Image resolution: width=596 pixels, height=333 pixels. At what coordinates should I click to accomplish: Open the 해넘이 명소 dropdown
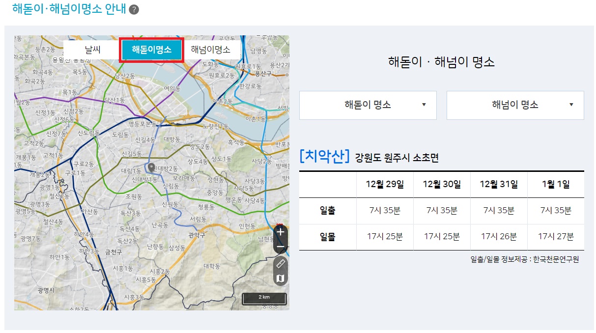[x=514, y=105]
